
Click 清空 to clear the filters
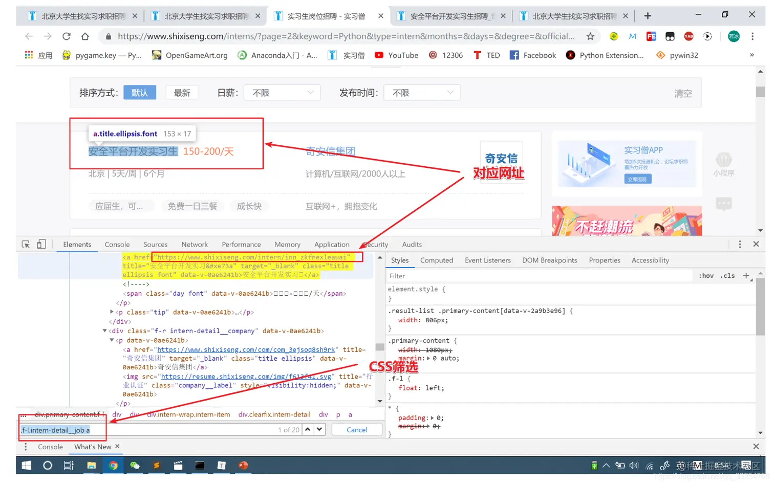682,94
